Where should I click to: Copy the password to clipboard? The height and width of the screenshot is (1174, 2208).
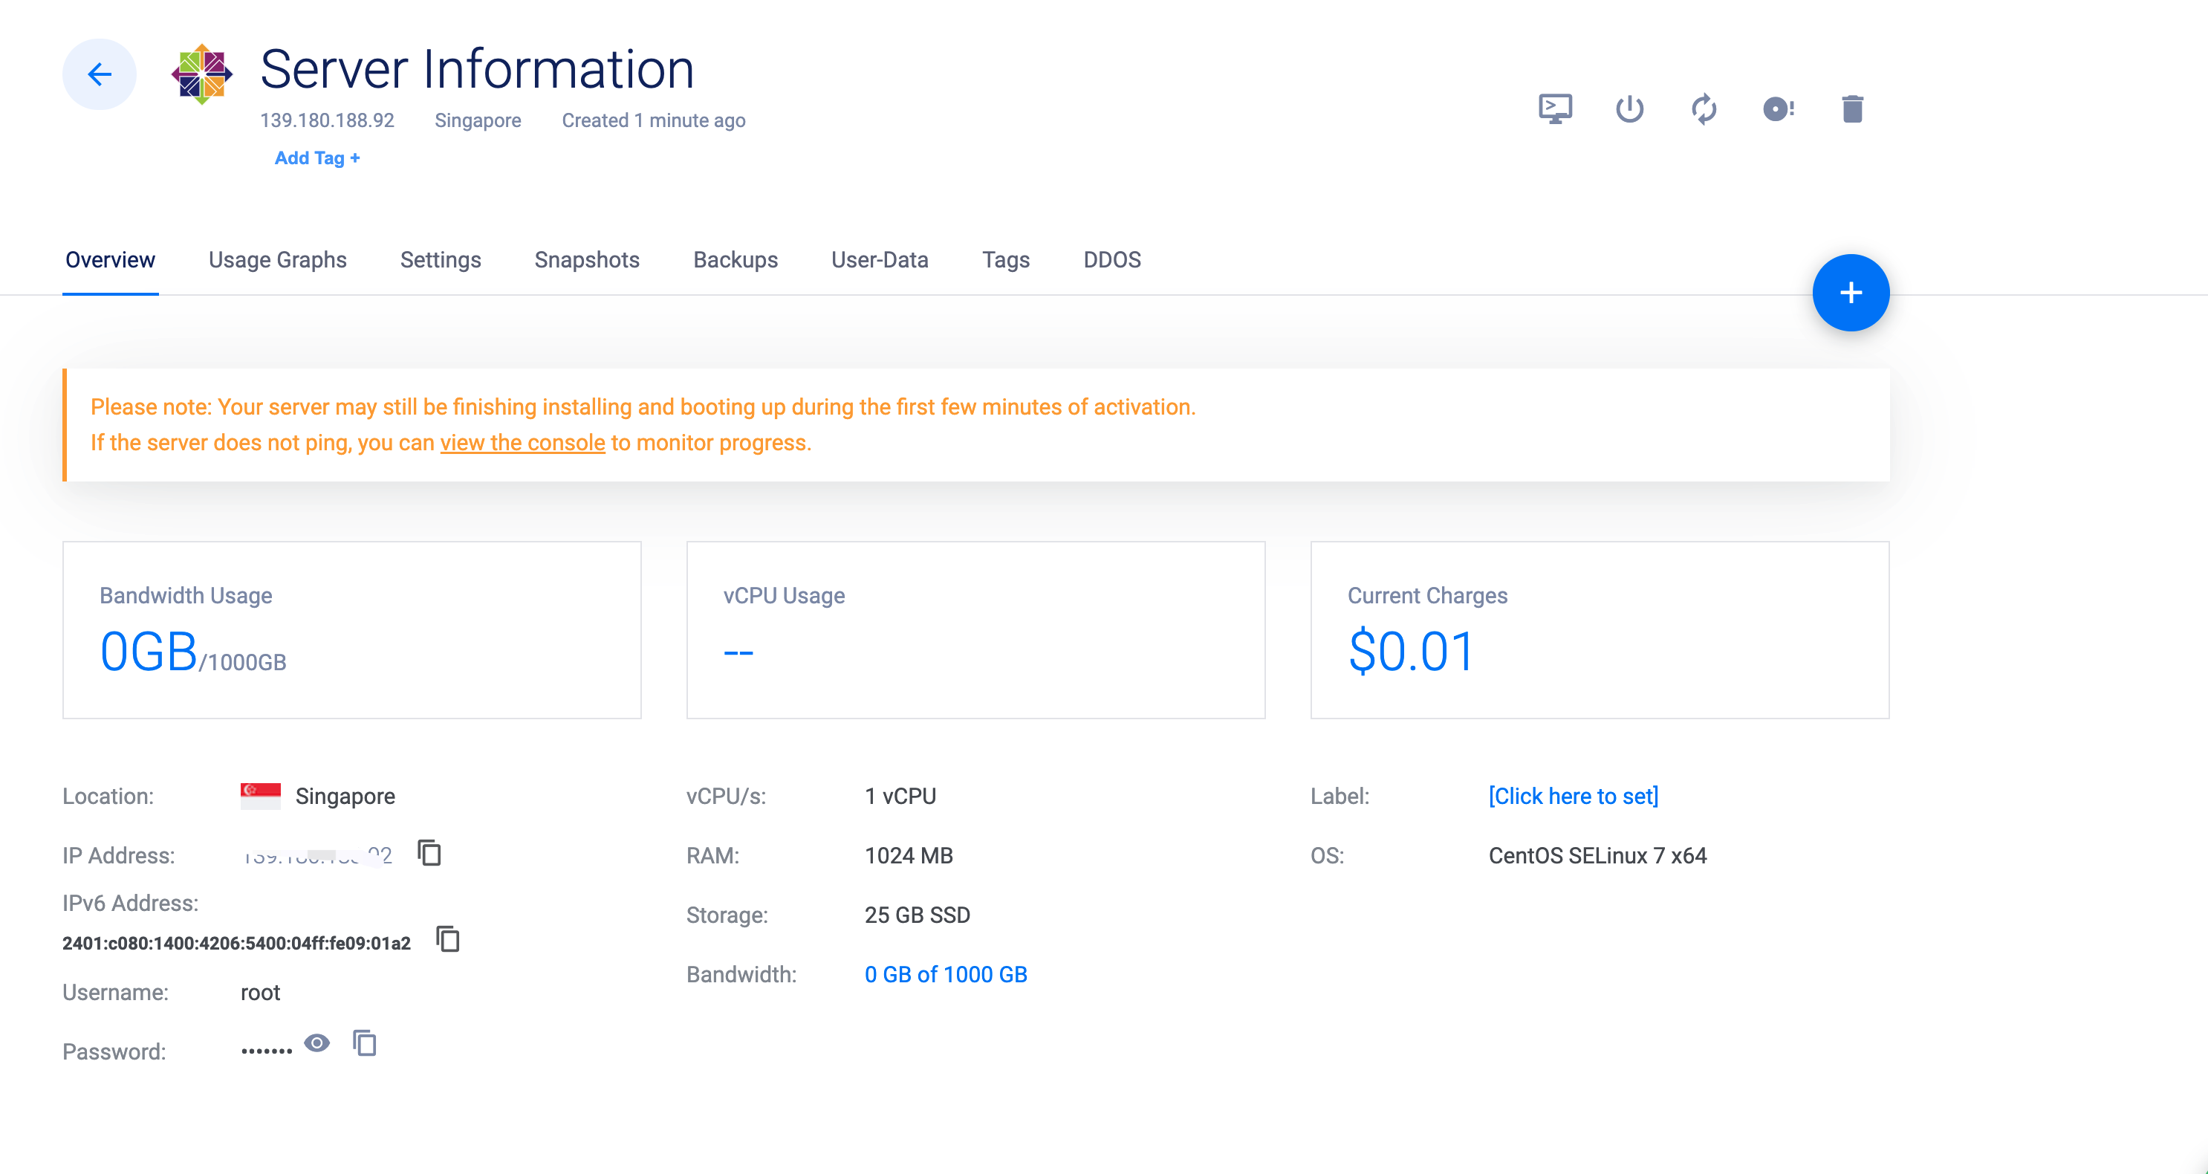pos(365,1044)
